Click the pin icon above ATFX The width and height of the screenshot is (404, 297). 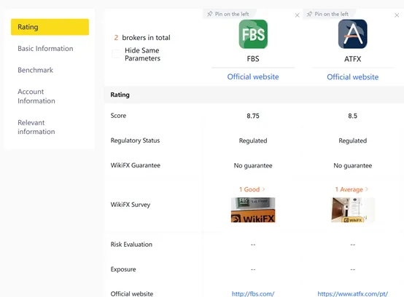click(x=309, y=14)
